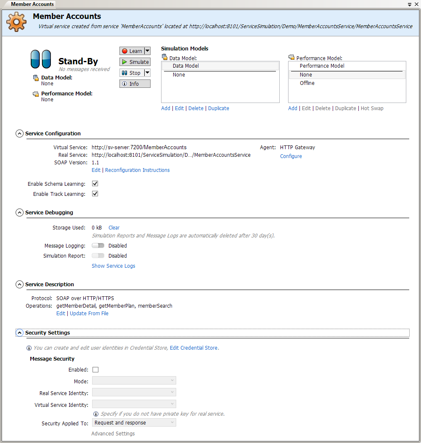The width and height of the screenshot is (421, 443).
Task: Click the Learn record button
Action: (x=132, y=51)
